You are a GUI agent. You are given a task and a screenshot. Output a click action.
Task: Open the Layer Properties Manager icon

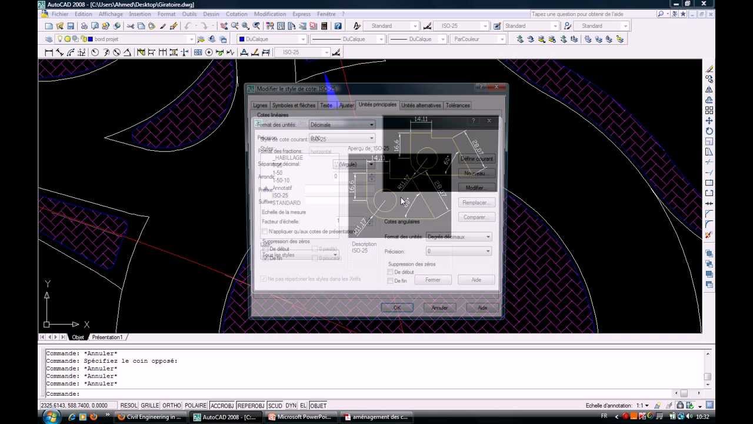click(x=49, y=39)
